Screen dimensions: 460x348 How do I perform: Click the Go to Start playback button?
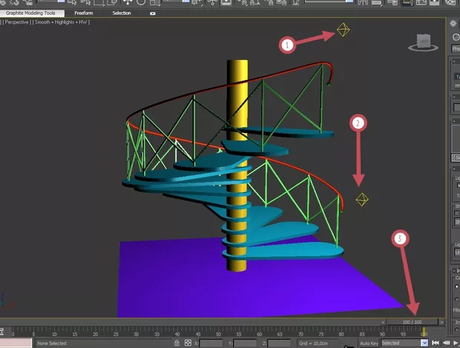click(434, 343)
